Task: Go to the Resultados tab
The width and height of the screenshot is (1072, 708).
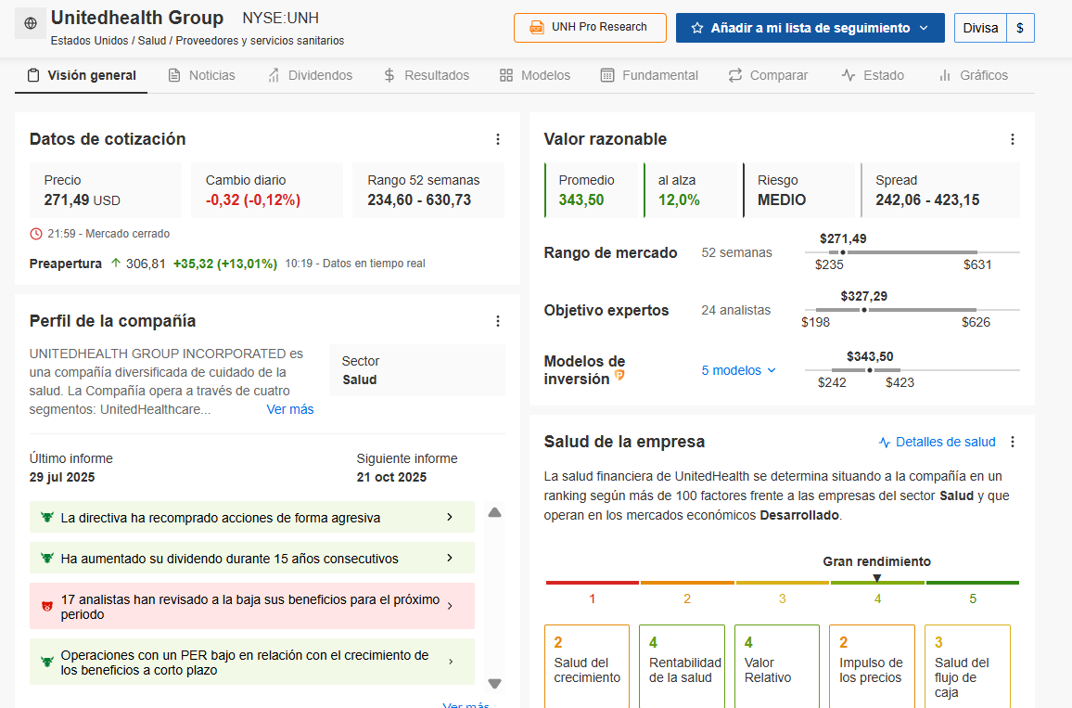Action: point(427,75)
